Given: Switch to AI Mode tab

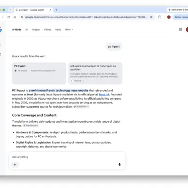Looking at the screenshot, I should point(16,30).
